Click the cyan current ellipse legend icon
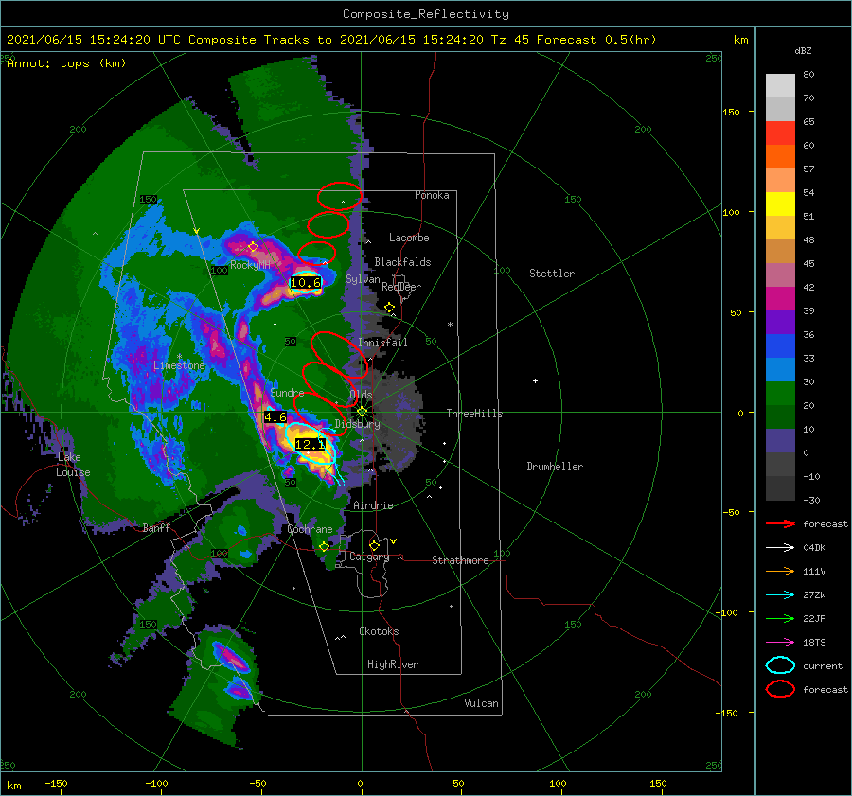The width and height of the screenshot is (852, 796). click(780, 665)
